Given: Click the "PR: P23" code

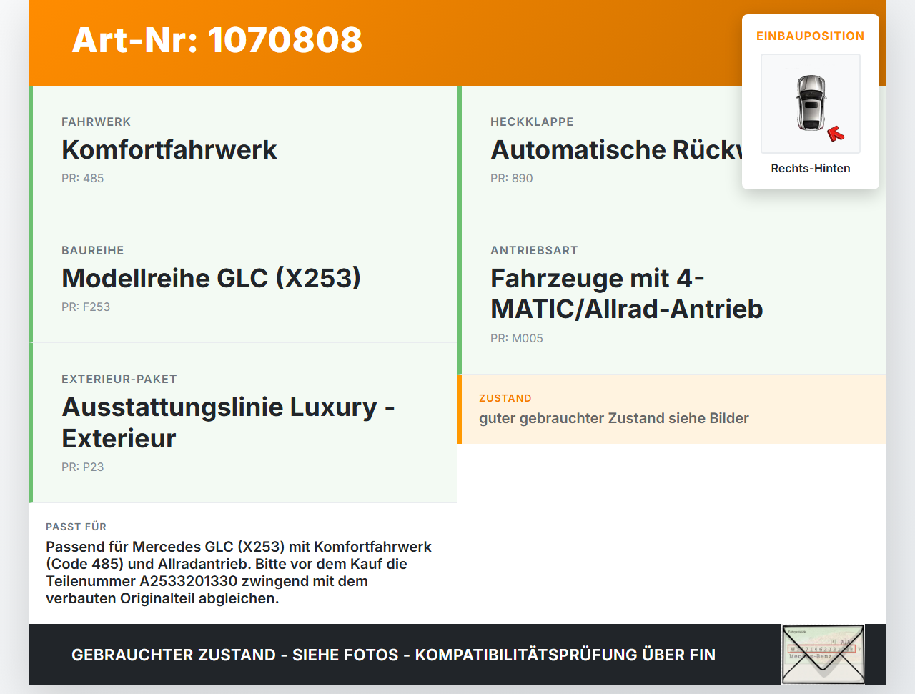Looking at the screenshot, I should 83,467.
